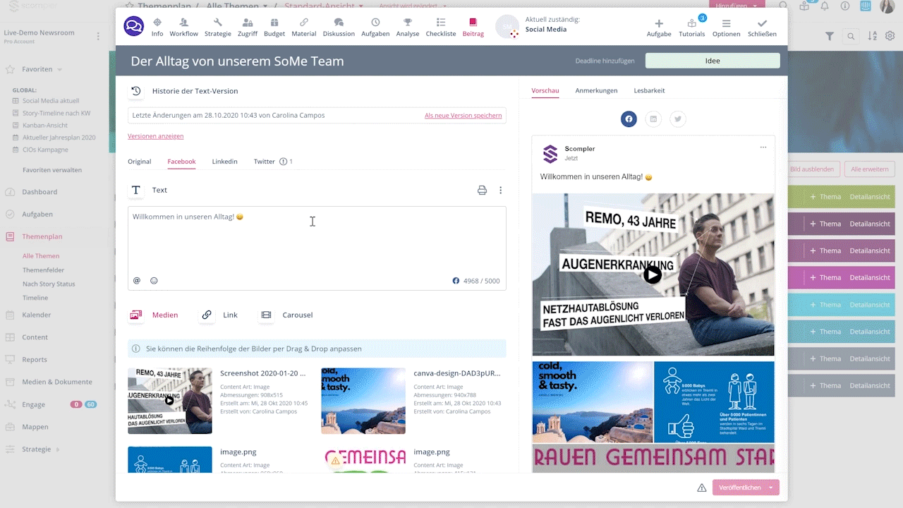Click the Screenshot 2020-01-20 media thumbnail
Viewport: 903px width, 508px height.
click(x=170, y=401)
